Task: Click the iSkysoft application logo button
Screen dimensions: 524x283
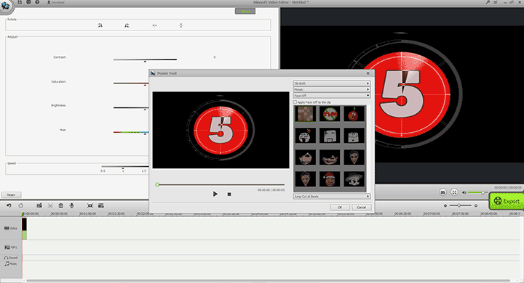Action: pyautogui.click(x=5, y=6)
